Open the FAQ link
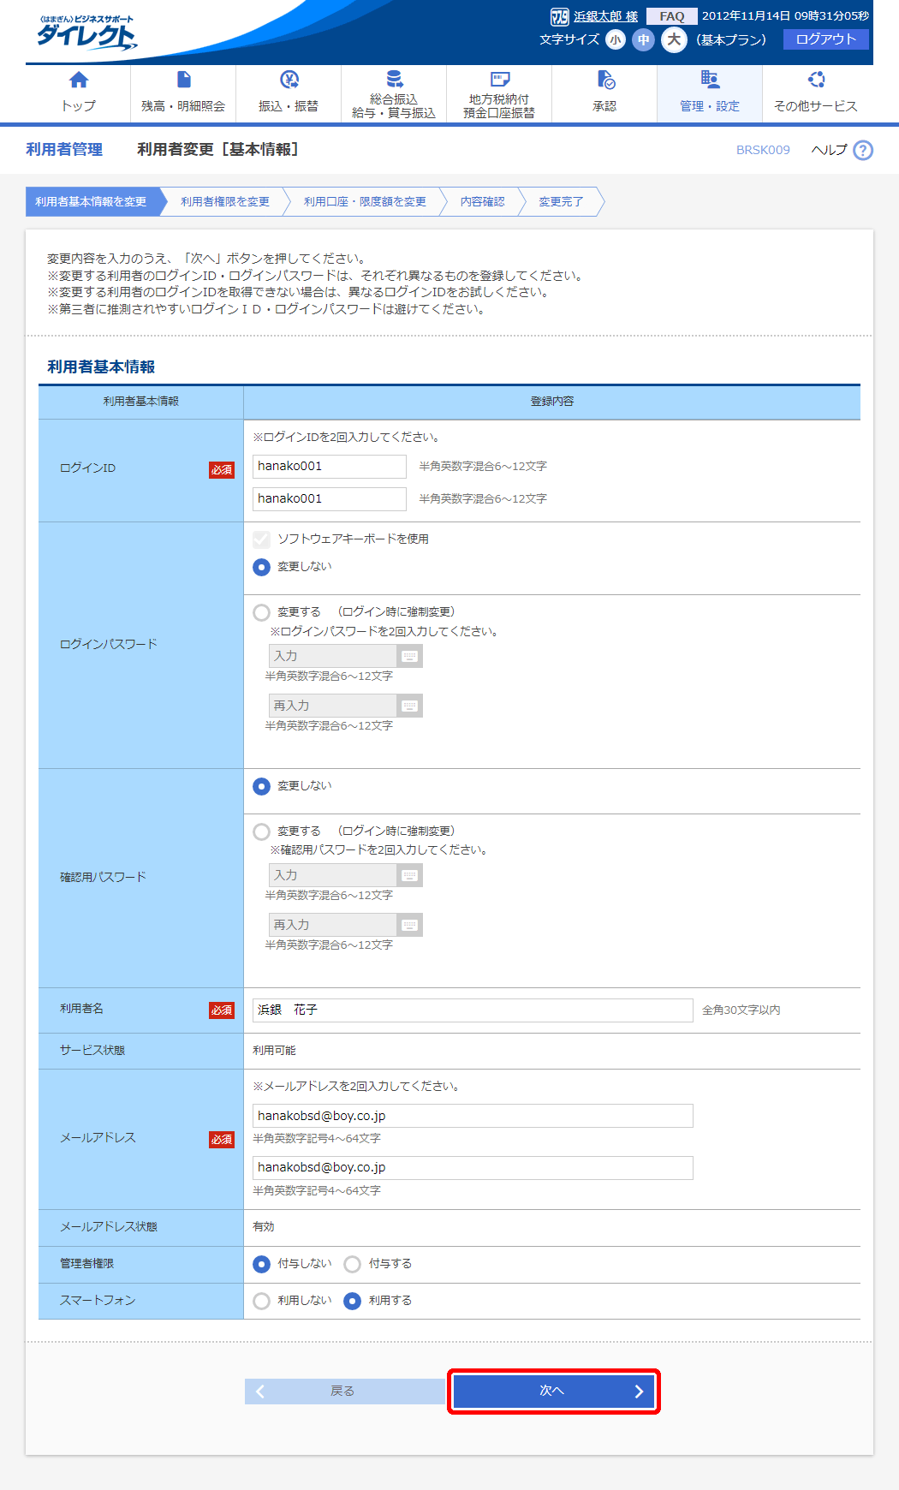The height and width of the screenshot is (1490, 899). [x=671, y=16]
